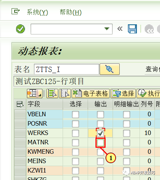Tick the 选择 checkbox for WERKS
Viewport: 160px width, 180px height.
(75, 133)
